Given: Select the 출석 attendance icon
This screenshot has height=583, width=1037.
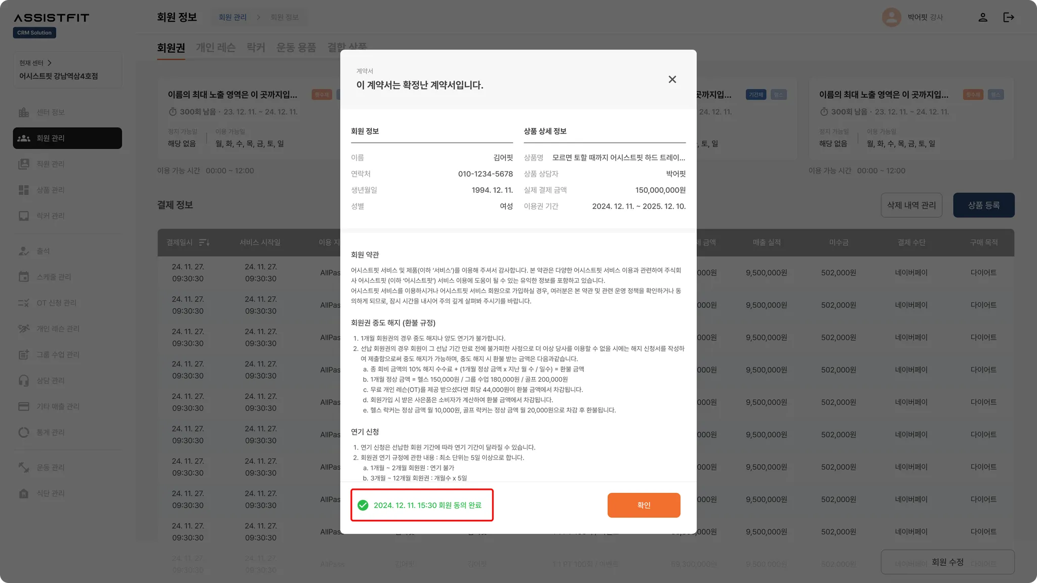Looking at the screenshot, I should tap(24, 251).
